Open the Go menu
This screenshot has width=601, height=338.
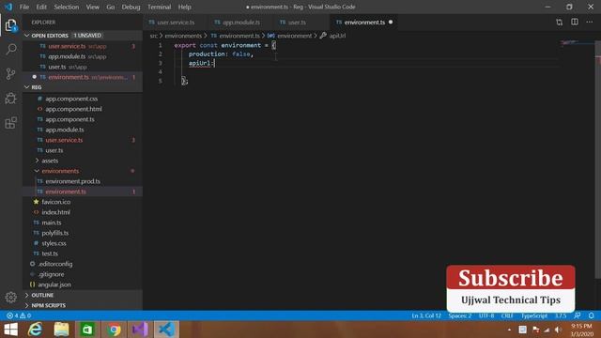111,7
